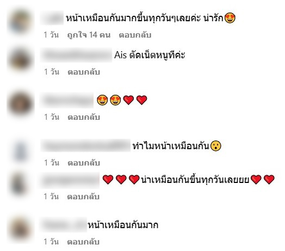The image size is (285, 251).
Task: Click avatar beside the Ais comment
Action: click(20, 60)
